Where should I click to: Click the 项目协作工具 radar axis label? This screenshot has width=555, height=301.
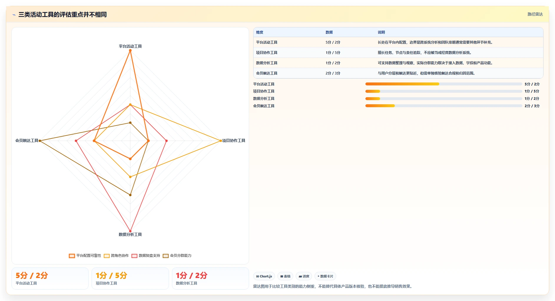click(234, 140)
